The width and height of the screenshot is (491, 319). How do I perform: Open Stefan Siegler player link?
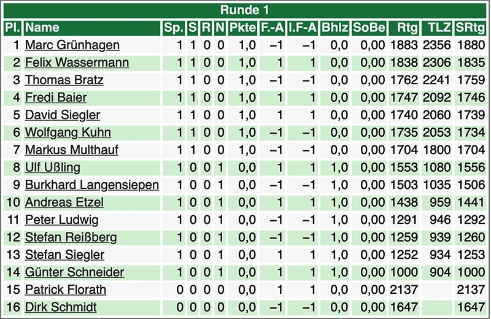coord(64,255)
